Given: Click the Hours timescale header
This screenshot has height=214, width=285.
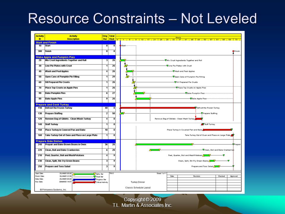Looking at the screenshot, I should (178, 37).
